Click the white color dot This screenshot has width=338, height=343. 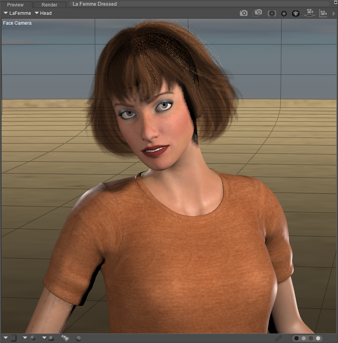click(318, 338)
